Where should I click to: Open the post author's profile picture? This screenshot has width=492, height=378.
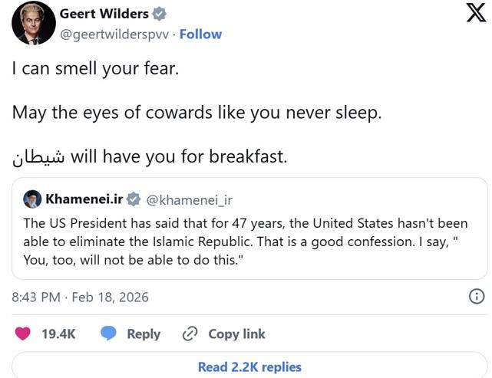(32, 23)
